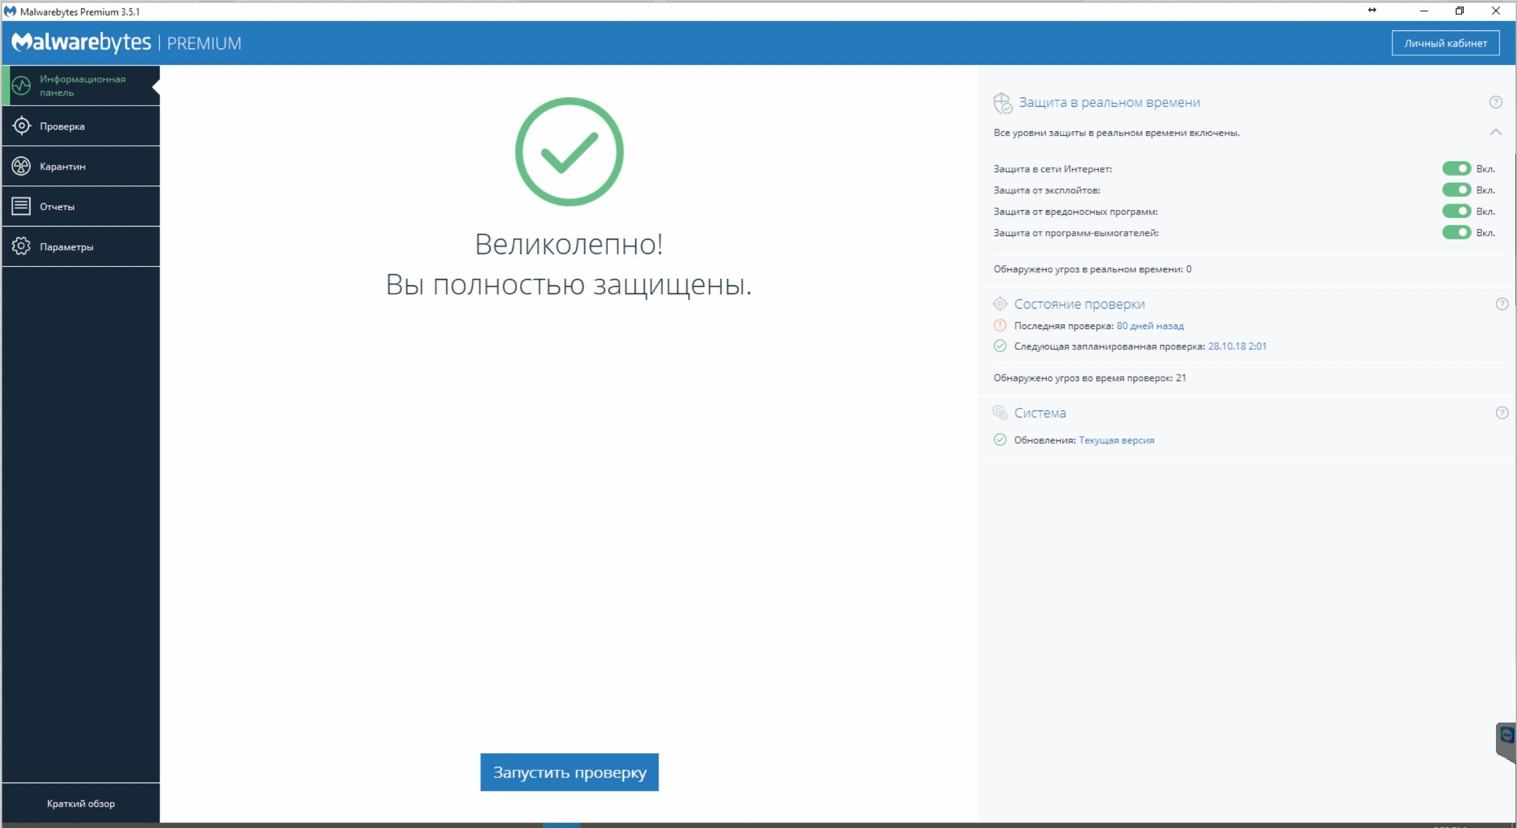The height and width of the screenshot is (828, 1517).
Task: Click text Обнаружено угроз в реальном времени: 0
Action: tap(1092, 269)
